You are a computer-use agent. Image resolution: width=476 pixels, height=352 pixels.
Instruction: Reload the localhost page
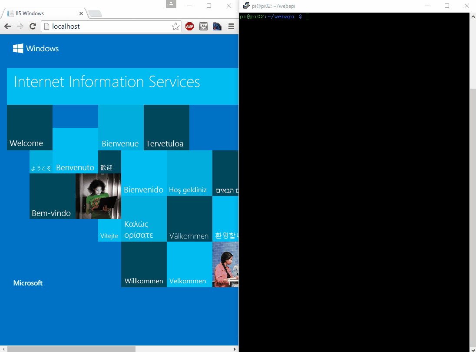(32, 27)
